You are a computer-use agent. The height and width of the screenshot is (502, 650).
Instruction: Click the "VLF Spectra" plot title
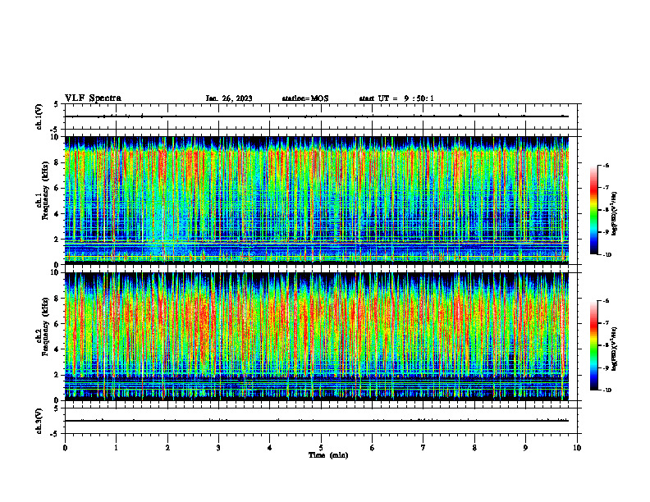click(x=93, y=98)
